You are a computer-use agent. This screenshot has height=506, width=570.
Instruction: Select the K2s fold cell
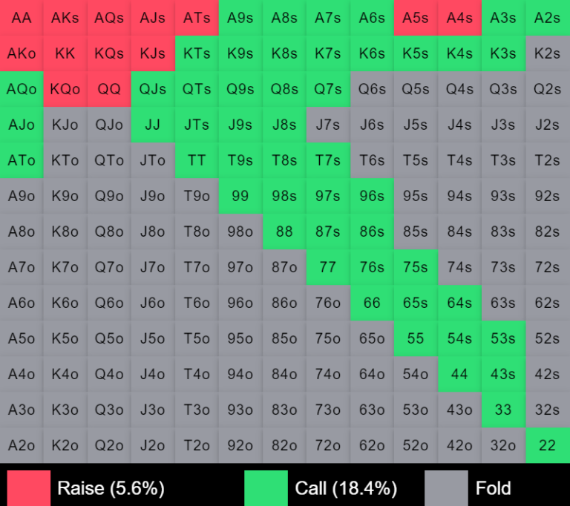547,53
